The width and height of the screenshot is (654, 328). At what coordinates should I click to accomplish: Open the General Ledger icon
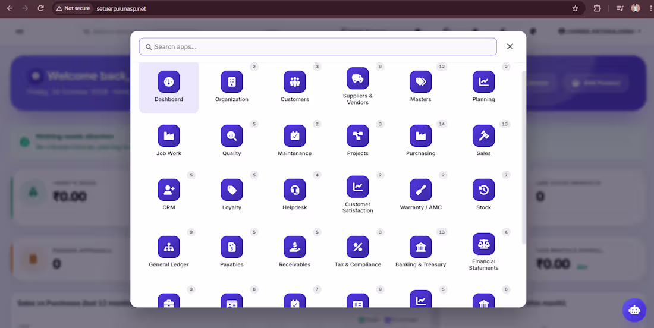click(168, 247)
